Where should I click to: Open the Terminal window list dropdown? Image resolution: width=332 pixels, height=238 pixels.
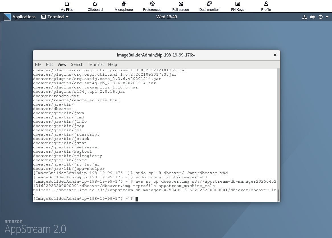tap(55, 17)
